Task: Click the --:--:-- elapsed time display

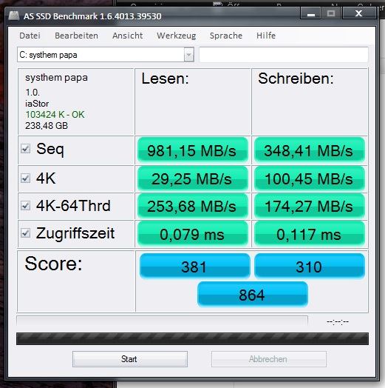Action: click(338, 321)
